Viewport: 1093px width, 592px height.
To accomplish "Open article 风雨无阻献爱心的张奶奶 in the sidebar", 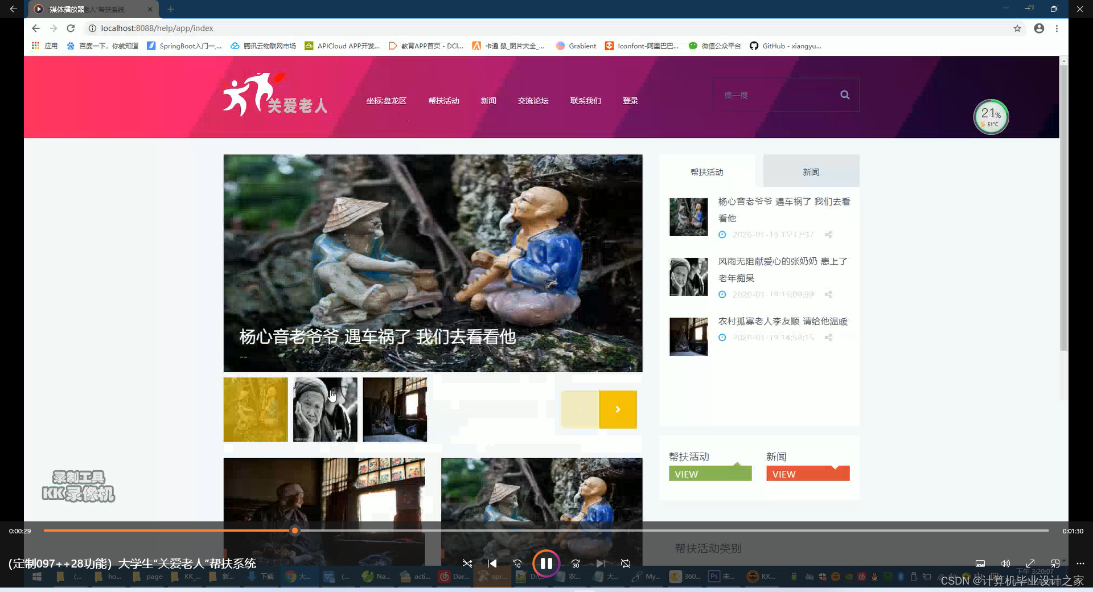I will [783, 270].
